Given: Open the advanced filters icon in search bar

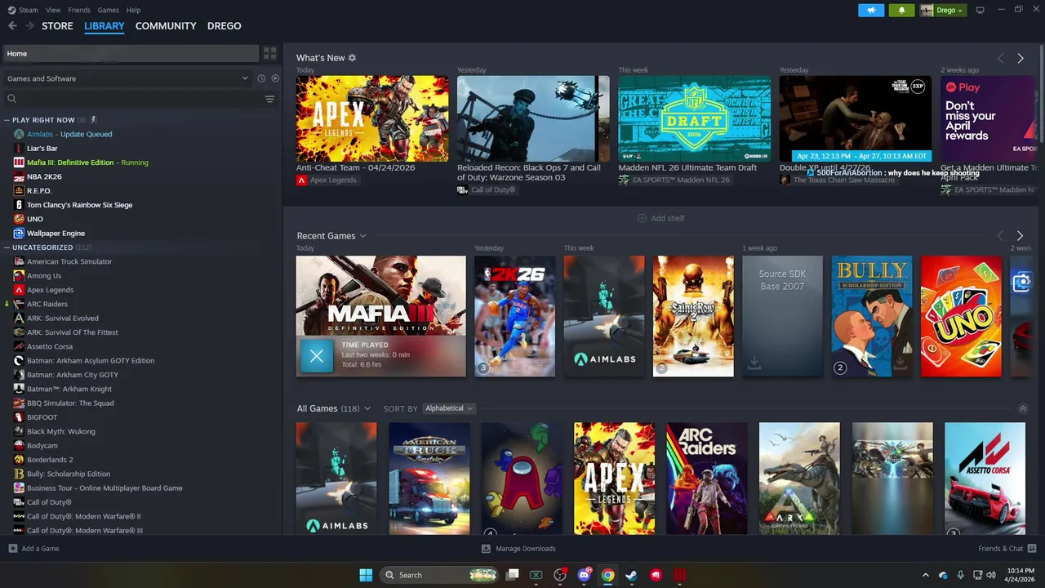Looking at the screenshot, I should (269, 99).
